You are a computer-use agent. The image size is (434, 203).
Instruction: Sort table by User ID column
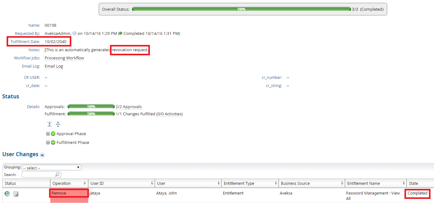[x=97, y=184]
